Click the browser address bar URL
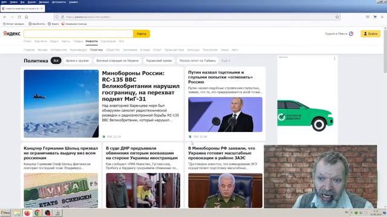Viewport: 387px width, 217px height. pyautogui.click(x=88, y=17)
